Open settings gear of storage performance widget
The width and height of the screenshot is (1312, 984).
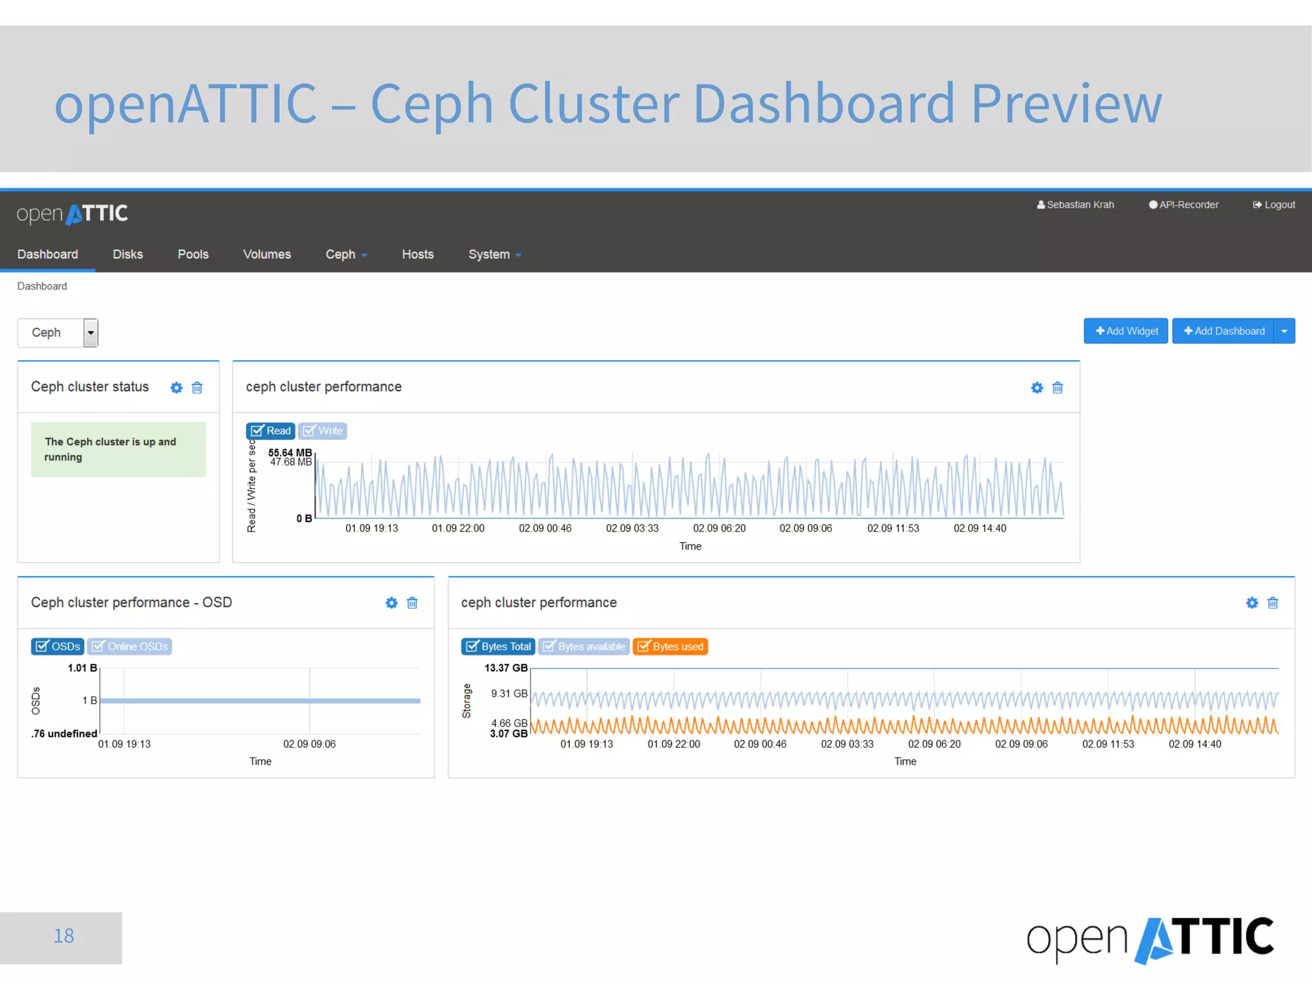[x=1252, y=603]
